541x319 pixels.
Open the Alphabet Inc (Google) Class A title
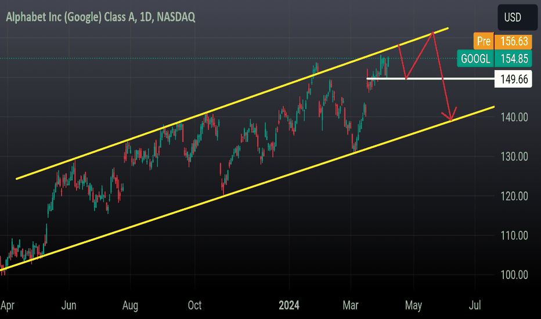[100, 17]
